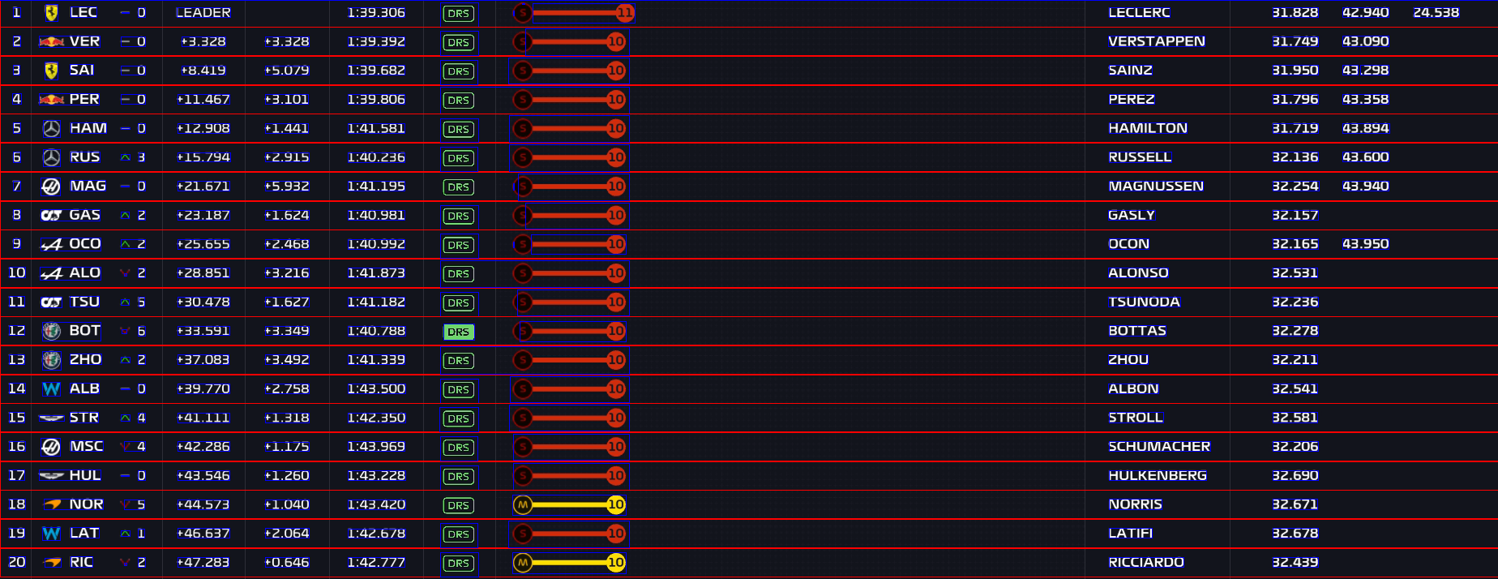Click the Red Bull logo beside VER

click(51, 41)
